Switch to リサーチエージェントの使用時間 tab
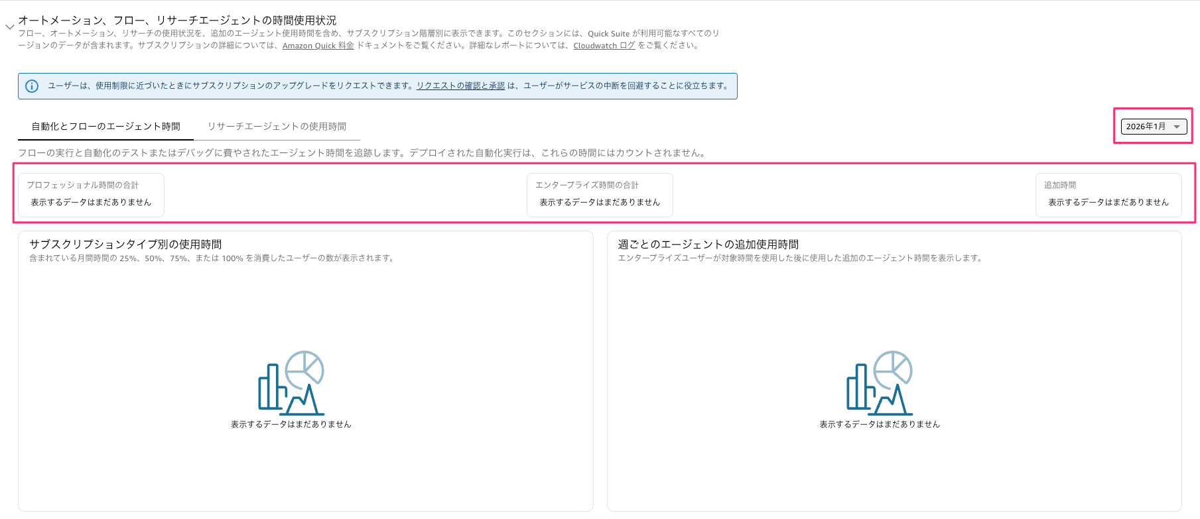 tap(277, 127)
